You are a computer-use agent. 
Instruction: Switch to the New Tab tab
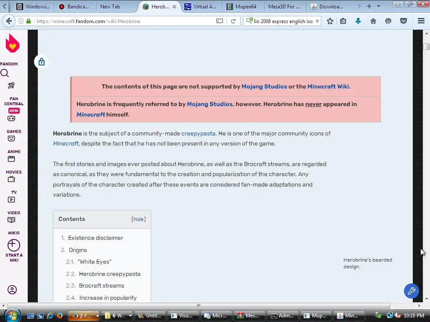click(x=110, y=7)
